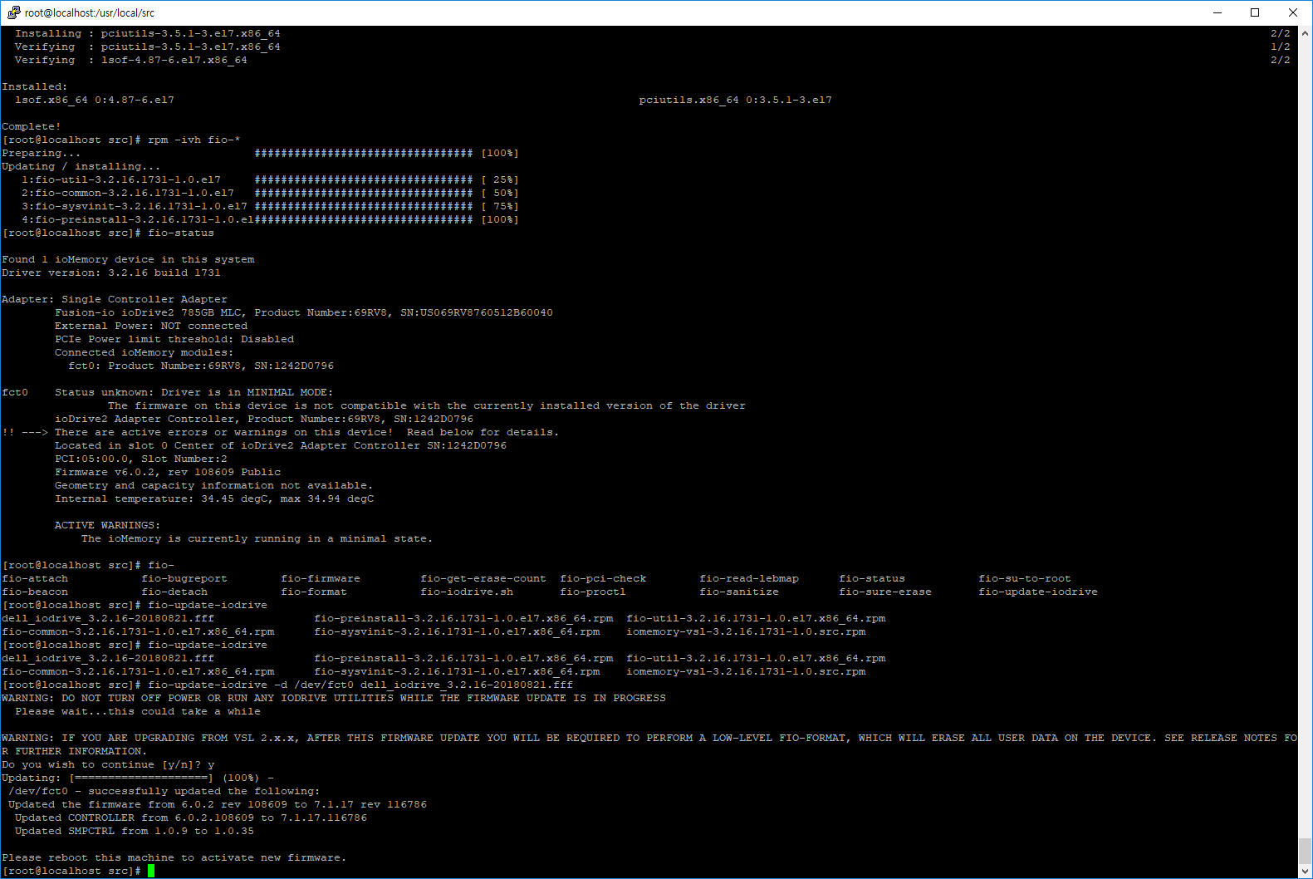The width and height of the screenshot is (1313, 879).
Task: Click 'PCI:05:00.0, Slot Number:2' line
Action: click(x=141, y=459)
